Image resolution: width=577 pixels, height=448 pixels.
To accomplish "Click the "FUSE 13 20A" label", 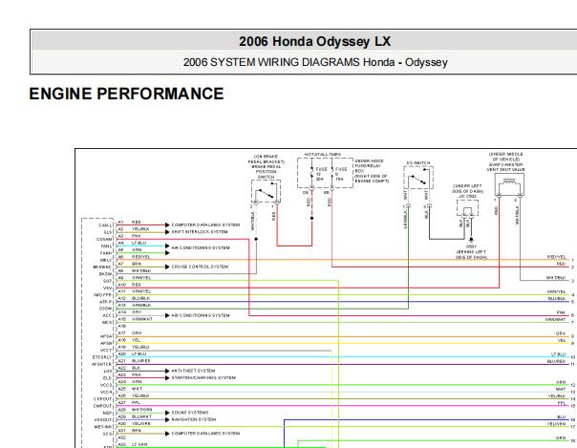I will click(320, 174).
